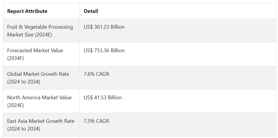Image resolution: width=278 pixels, height=138 pixels.
Task: Click the US$ 753.36 Billion value
Action: coord(104,50)
